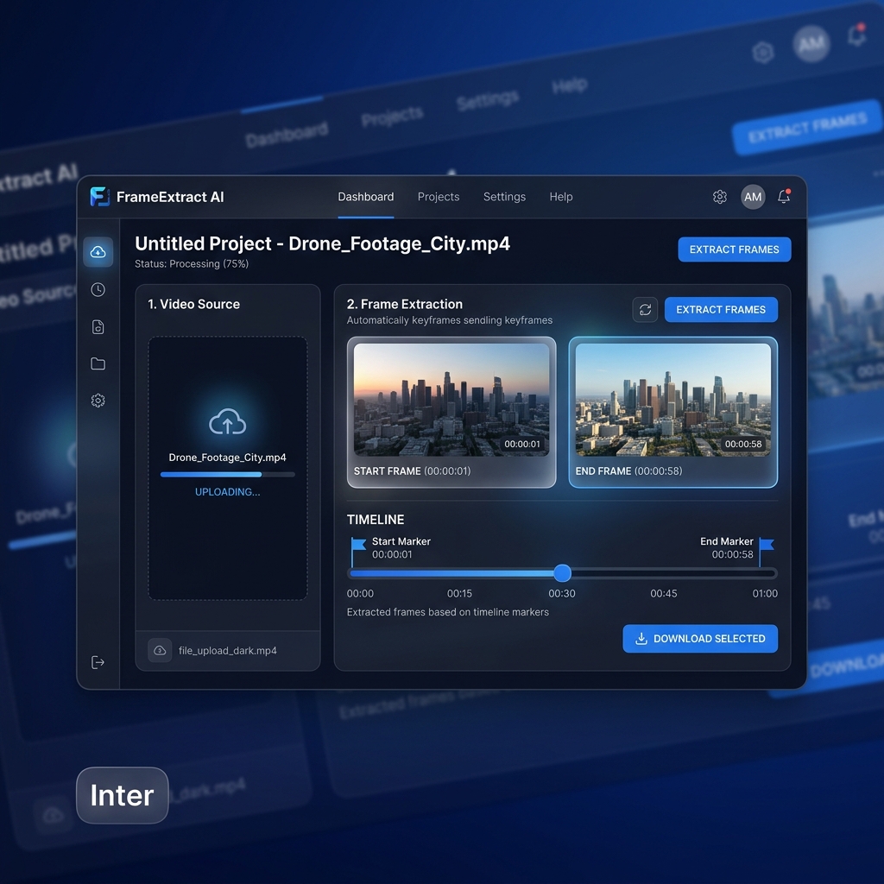Click EXTRACT FRAMES in the blurred background window

click(807, 128)
